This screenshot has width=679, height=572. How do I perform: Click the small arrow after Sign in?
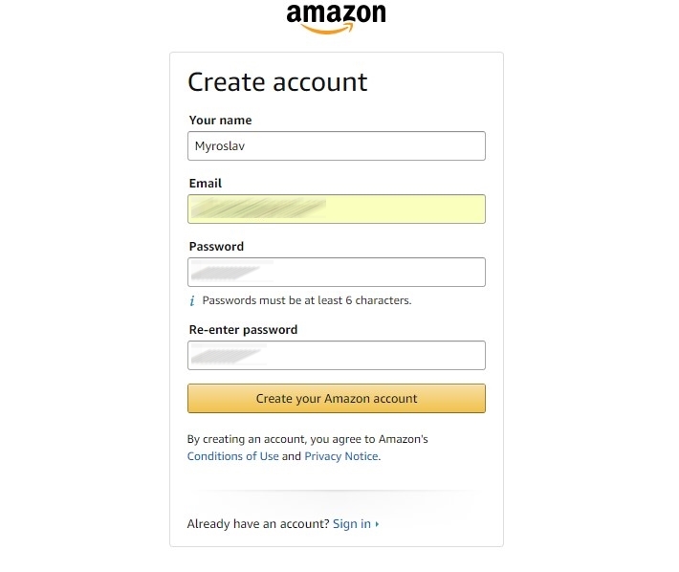[378, 524]
